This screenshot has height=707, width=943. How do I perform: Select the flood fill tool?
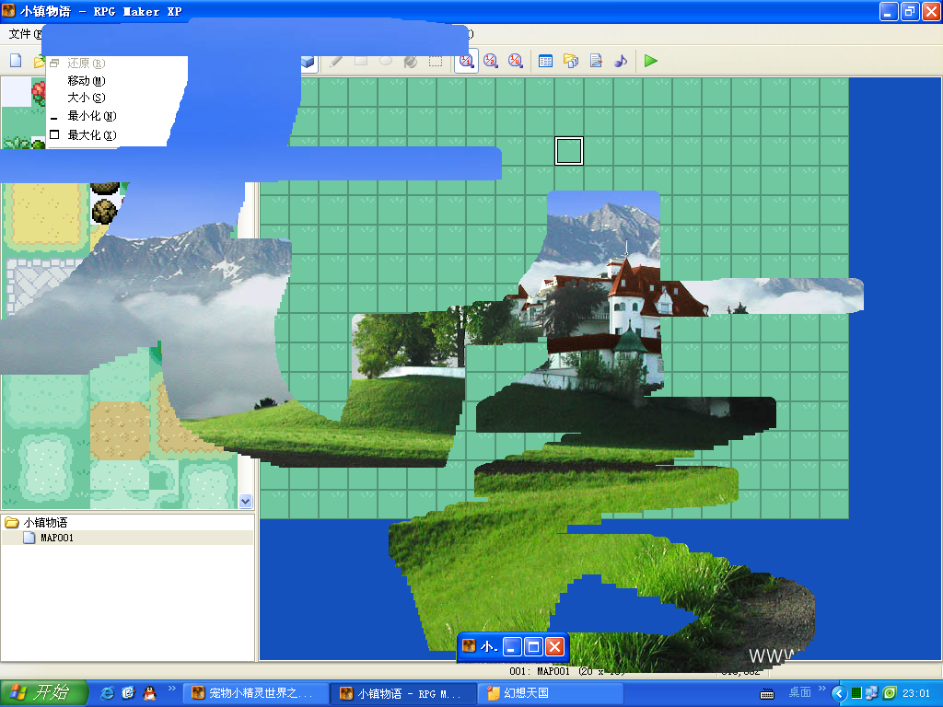tap(411, 61)
